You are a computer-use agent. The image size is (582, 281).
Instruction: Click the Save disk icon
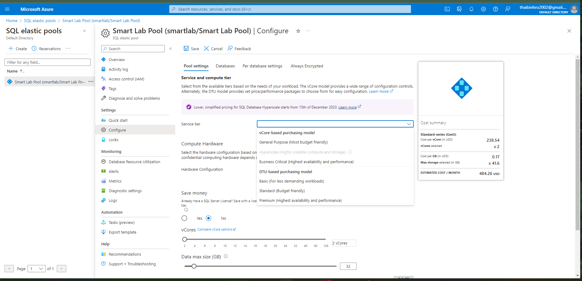pos(186,48)
